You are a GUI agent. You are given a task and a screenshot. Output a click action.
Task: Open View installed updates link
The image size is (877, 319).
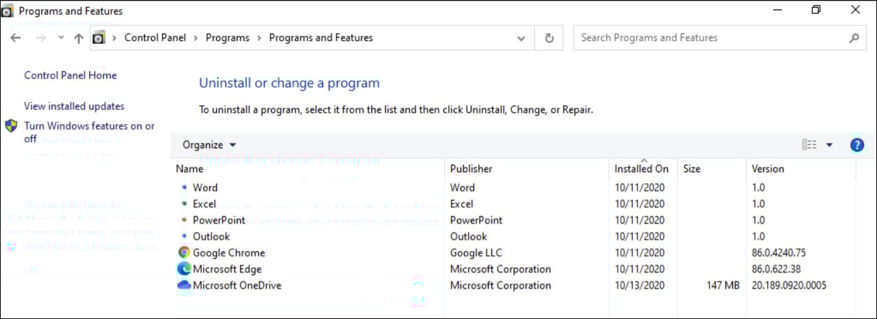(x=74, y=106)
